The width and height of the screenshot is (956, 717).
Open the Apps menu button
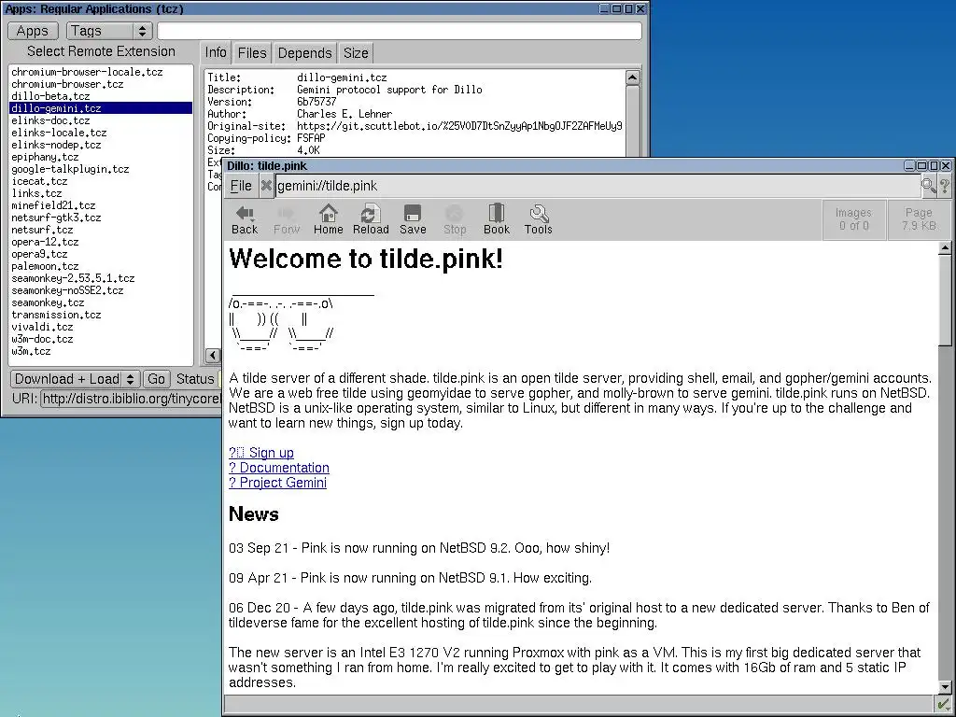(33, 31)
